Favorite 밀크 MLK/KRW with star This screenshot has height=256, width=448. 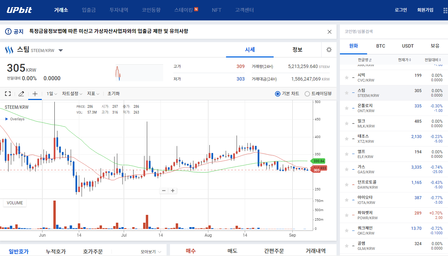[x=346, y=123]
